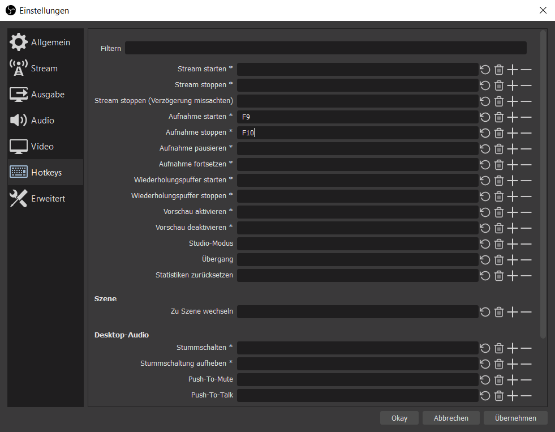Delete "Stream stoppen" hotkey with trash icon

coord(498,85)
